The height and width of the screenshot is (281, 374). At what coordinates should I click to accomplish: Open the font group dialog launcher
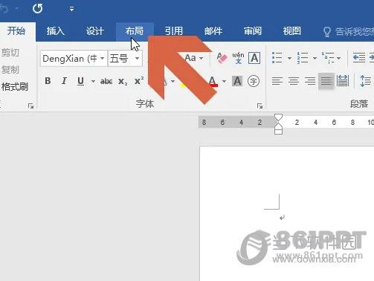[259, 106]
